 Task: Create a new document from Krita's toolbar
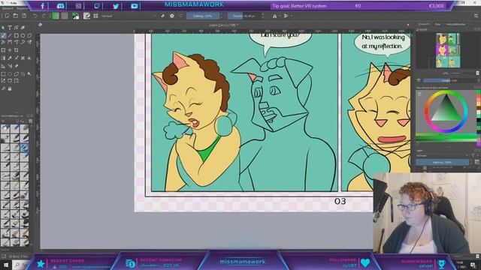[x=7, y=16]
